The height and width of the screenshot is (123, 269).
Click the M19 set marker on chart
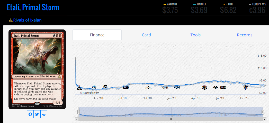pos(126,88)
